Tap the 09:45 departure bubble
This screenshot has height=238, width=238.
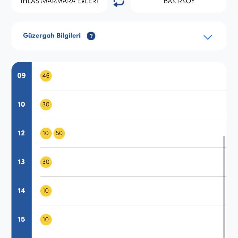tap(46, 76)
